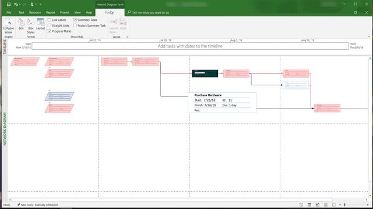The width and height of the screenshot is (373, 209).
Task: Enable the Link Labels checkbox
Action: click(50, 20)
